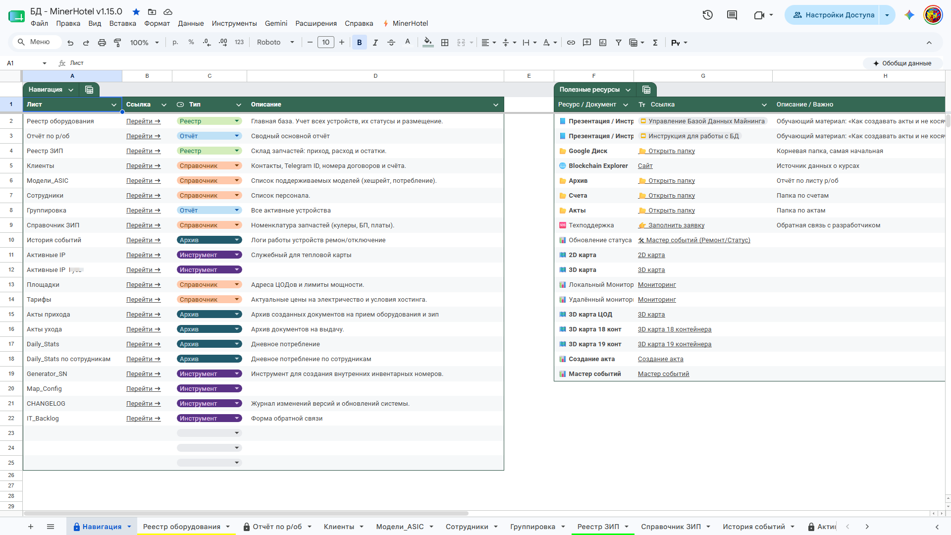Open Полезные ресурсы table dropdown

click(628, 90)
